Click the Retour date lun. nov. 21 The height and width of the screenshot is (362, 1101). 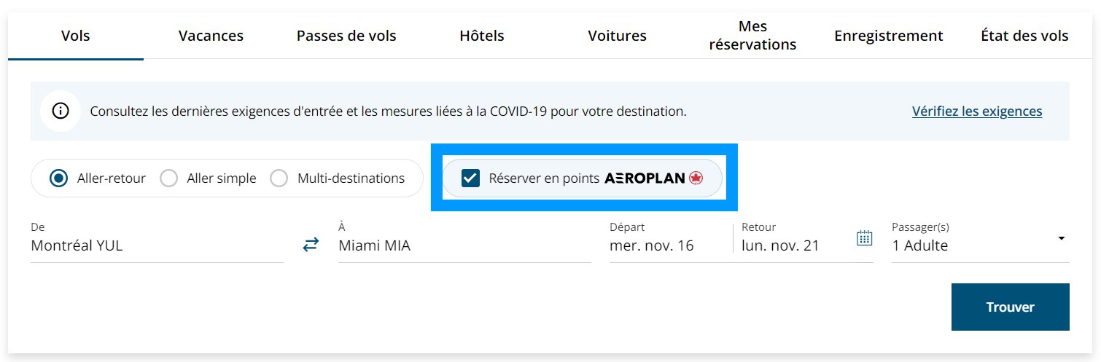pyautogui.click(x=780, y=245)
